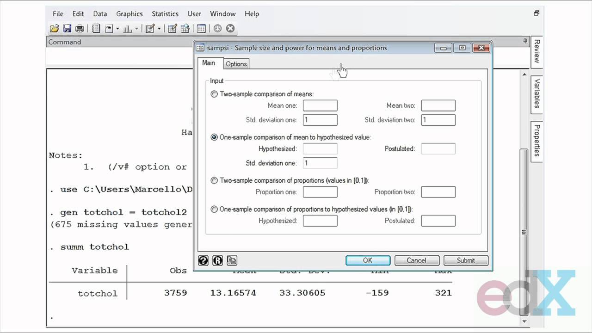Open the File menu
Image resolution: width=592 pixels, height=333 pixels.
tap(58, 14)
